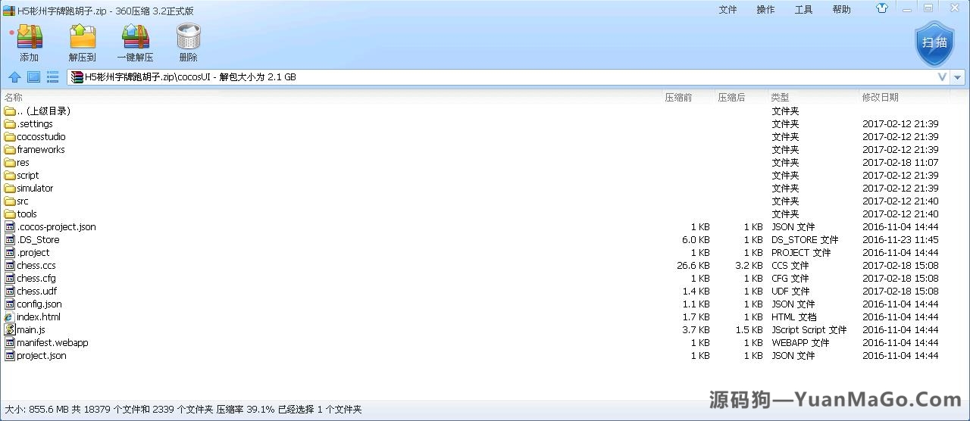Select the res folder icon

(x=10, y=162)
